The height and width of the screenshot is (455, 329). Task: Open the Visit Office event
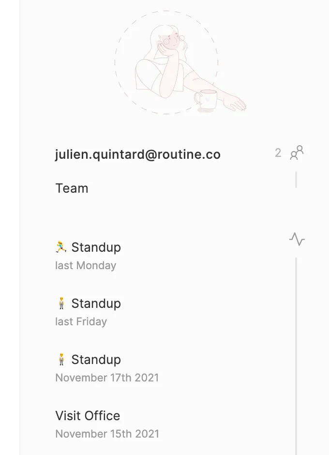pyautogui.click(x=88, y=416)
